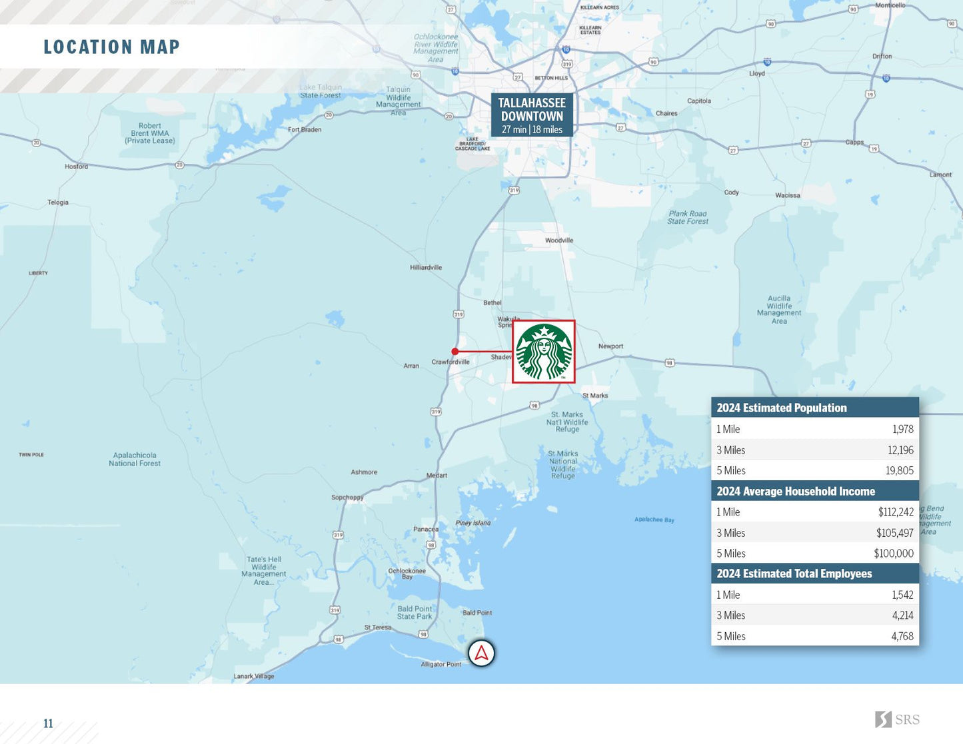The image size is (963, 744).
Task: Click the Tate's Hell Wildlife Management Area label
Action: [264, 571]
